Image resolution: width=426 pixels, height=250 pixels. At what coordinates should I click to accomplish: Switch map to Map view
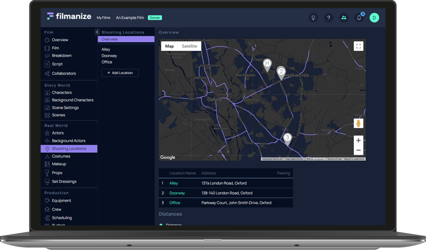[169, 46]
